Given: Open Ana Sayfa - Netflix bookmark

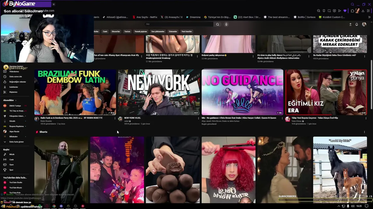Looking at the screenshot, I should tap(145, 17).
